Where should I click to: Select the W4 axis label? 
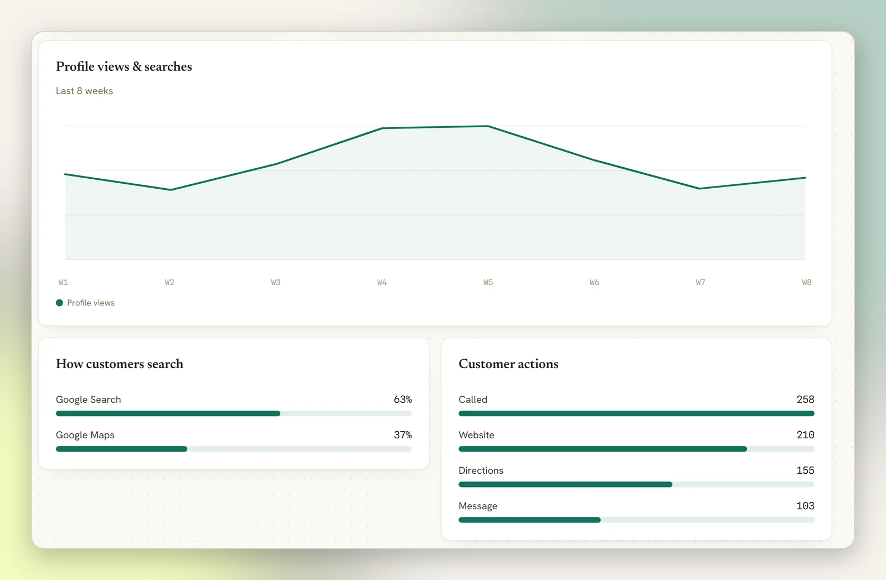coord(382,282)
